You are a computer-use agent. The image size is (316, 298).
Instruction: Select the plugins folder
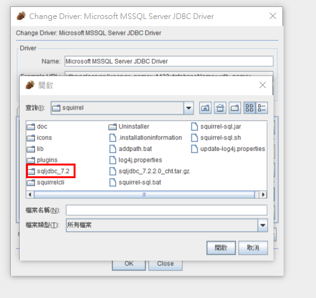pyautogui.click(x=43, y=160)
